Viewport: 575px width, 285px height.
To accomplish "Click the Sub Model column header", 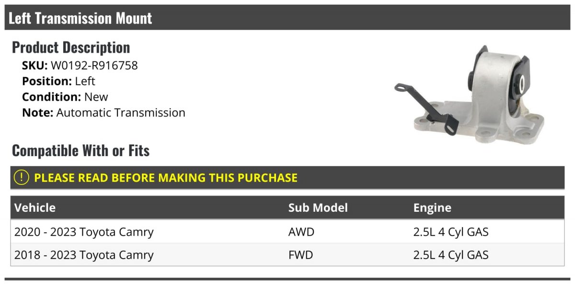I will (318, 208).
